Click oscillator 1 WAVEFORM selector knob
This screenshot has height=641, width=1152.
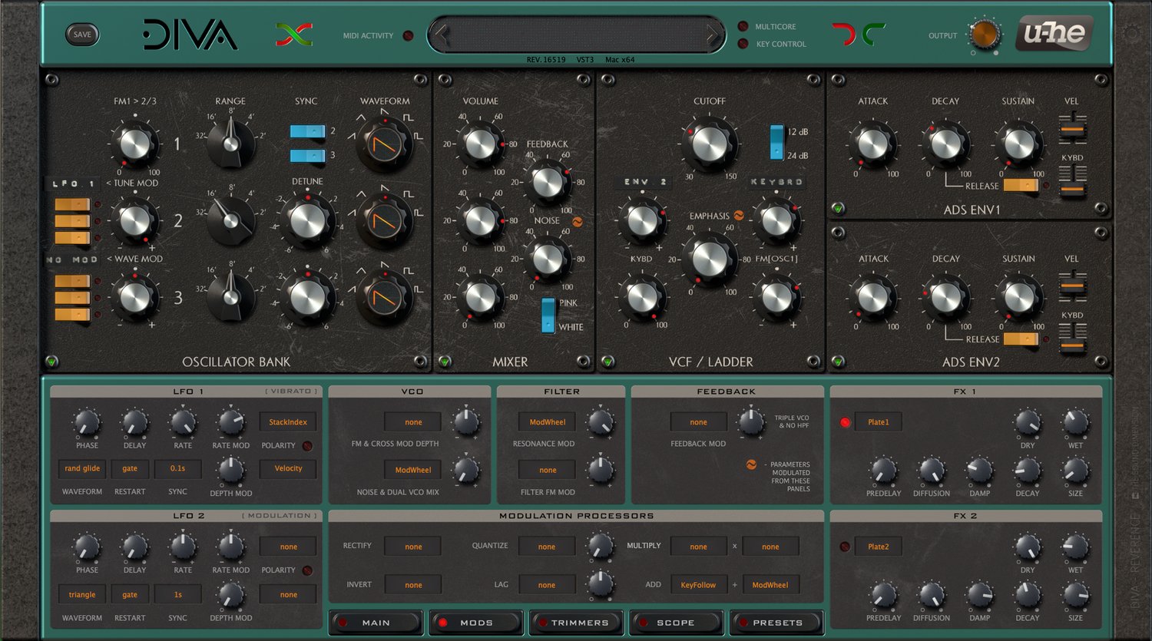click(x=384, y=143)
